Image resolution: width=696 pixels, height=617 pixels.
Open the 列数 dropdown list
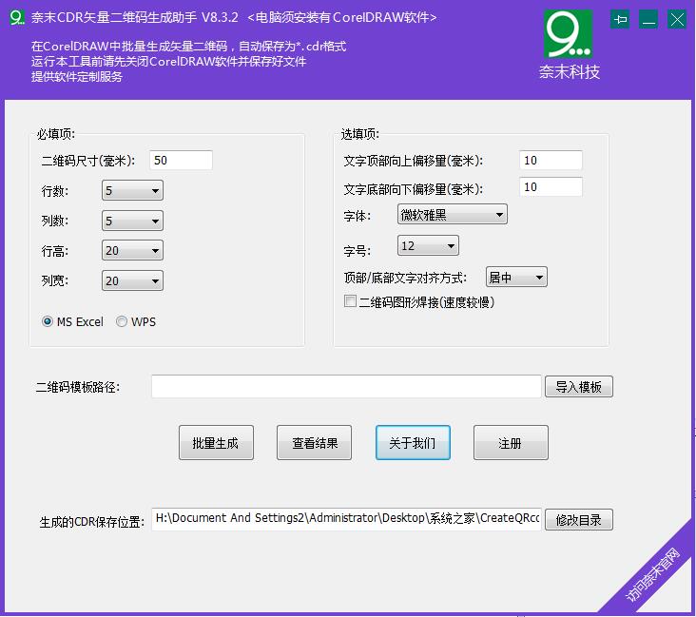(x=132, y=222)
